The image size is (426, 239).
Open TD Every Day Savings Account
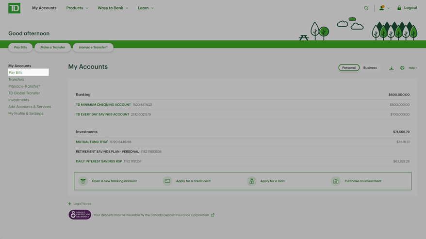click(102, 114)
